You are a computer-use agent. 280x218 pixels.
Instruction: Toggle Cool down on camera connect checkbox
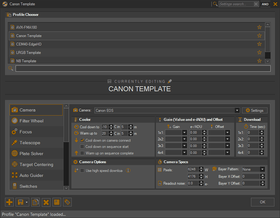[82, 140]
